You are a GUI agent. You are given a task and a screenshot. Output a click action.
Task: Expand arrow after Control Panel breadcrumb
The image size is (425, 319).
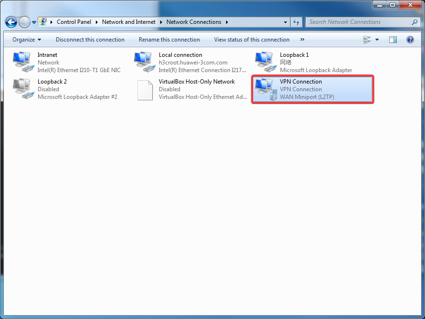(x=97, y=22)
